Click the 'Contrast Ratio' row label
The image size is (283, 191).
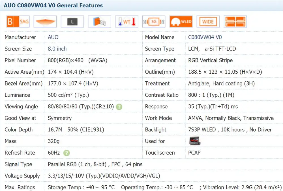tap(162, 95)
